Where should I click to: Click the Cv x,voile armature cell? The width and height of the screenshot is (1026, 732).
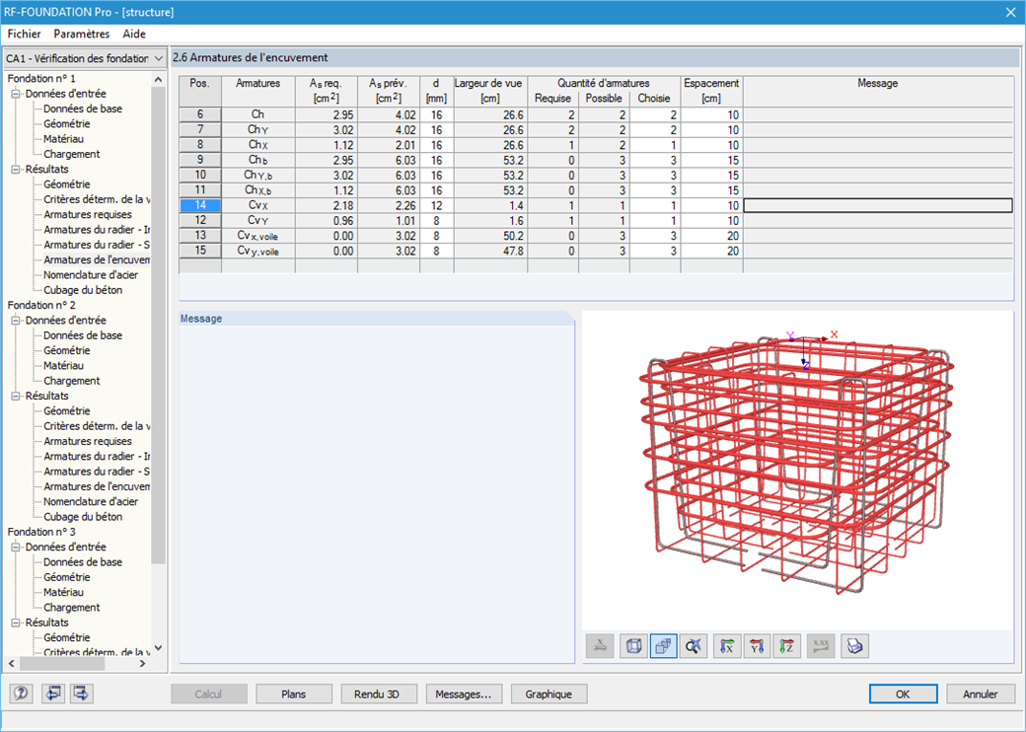click(x=257, y=236)
